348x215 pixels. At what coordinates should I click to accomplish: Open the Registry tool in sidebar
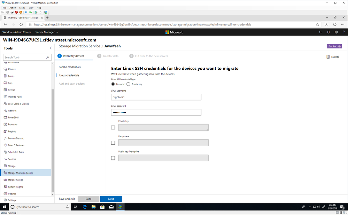click(12, 131)
